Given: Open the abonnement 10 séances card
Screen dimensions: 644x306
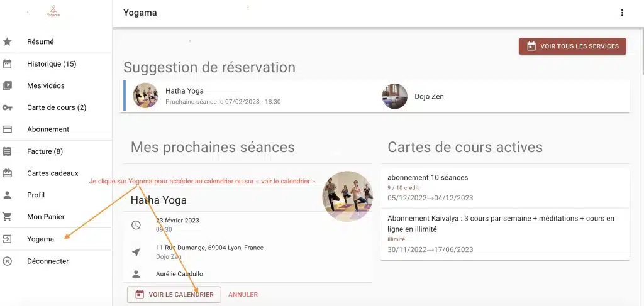Looking at the screenshot, I should pos(505,188).
